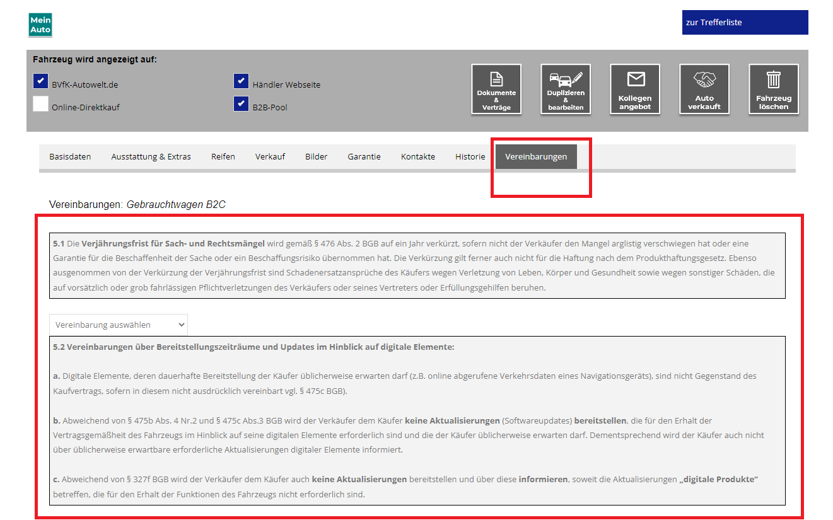The image size is (833, 520).
Task: Open the Vereinbarung auswählen dropdown
Action: tap(119, 325)
